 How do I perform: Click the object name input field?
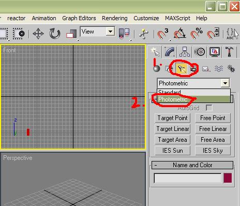(x=188, y=178)
